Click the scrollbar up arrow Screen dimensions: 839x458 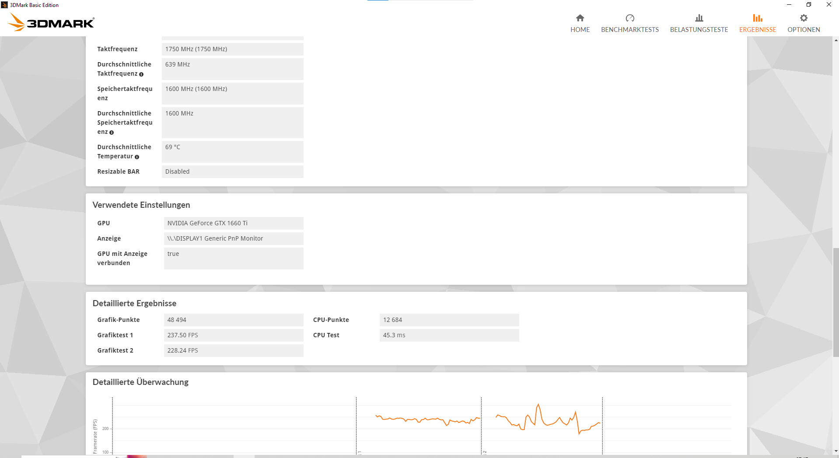836,40
